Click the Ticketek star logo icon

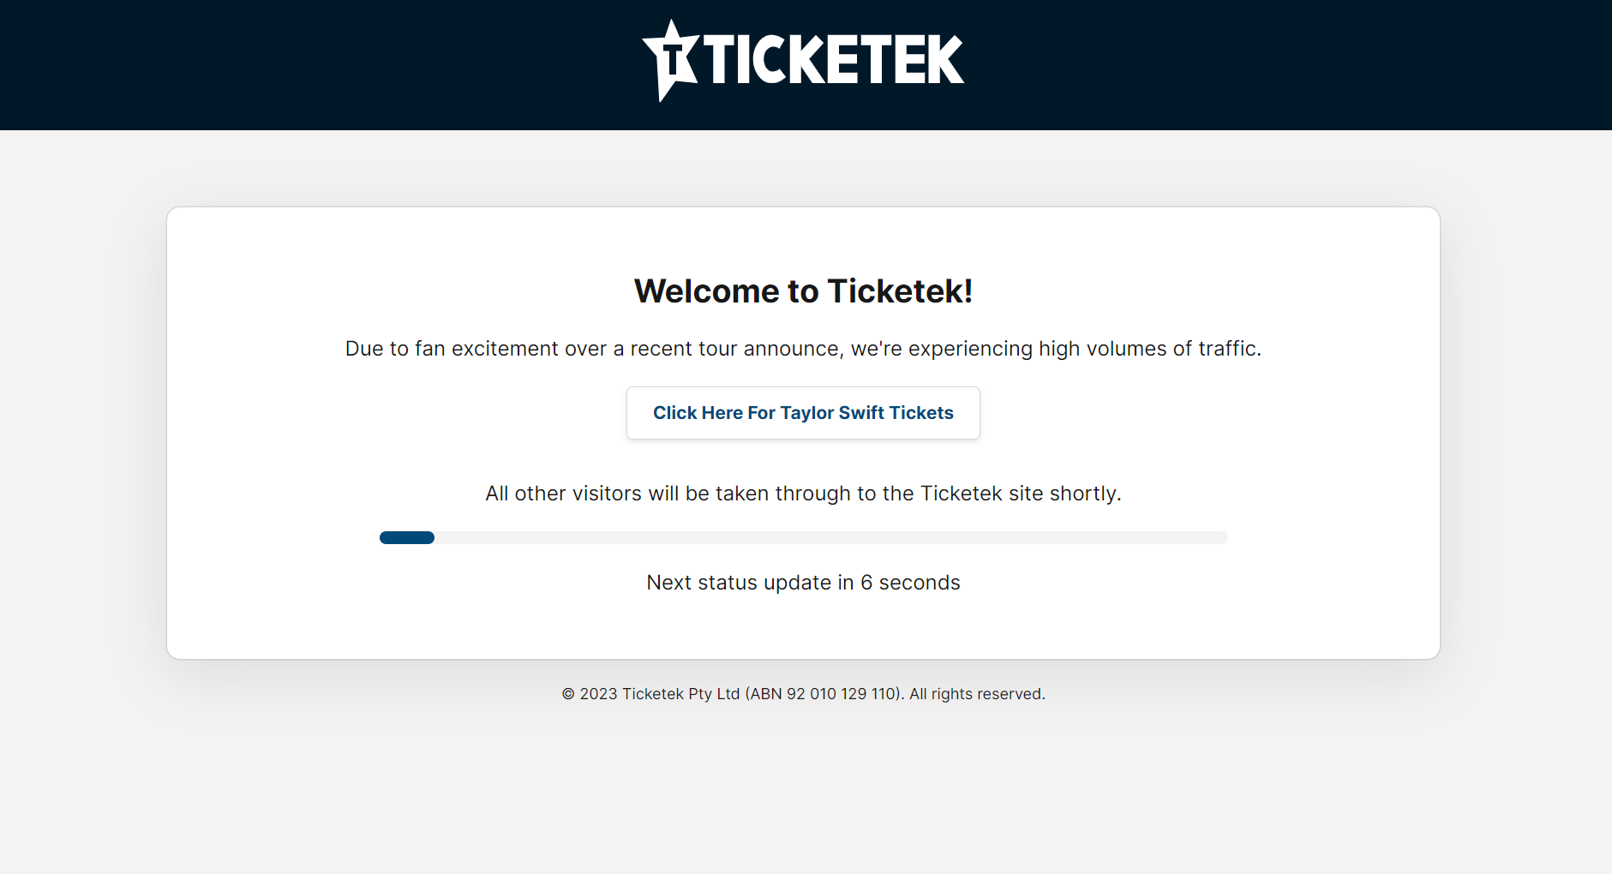pyautogui.click(x=672, y=60)
